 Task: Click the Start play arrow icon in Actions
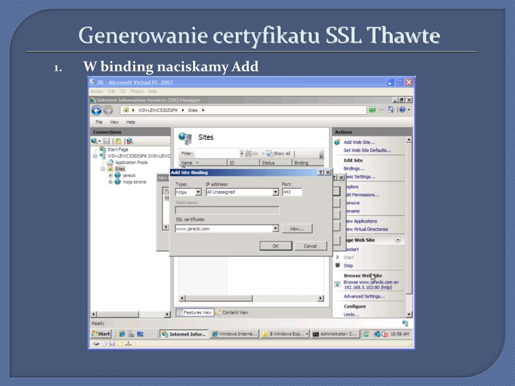pyautogui.click(x=337, y=257)
